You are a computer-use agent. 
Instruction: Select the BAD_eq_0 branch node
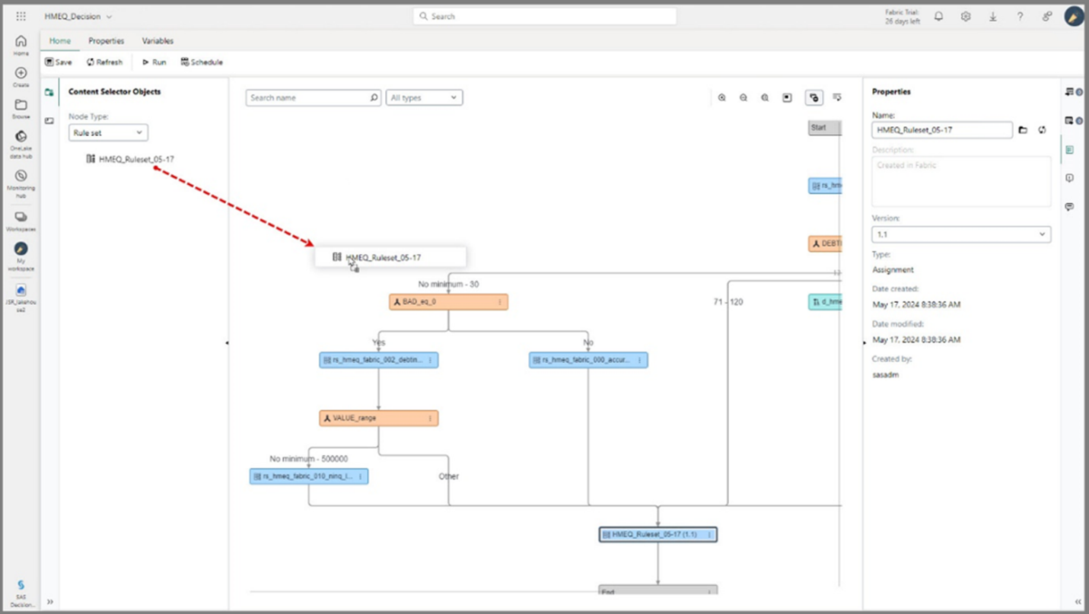coord(448,302)
